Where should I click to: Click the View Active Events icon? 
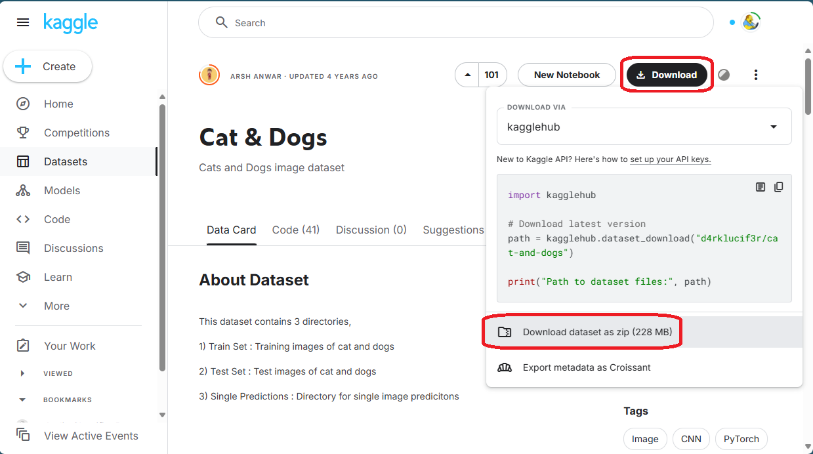pos(23,435)
